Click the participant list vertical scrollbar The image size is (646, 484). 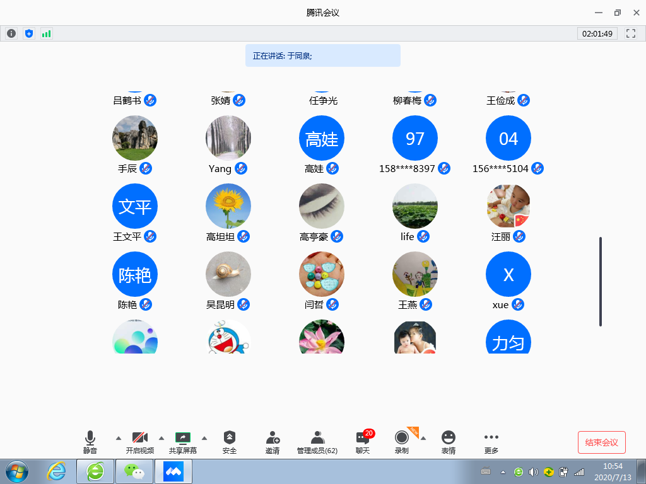tap(600, 282)
